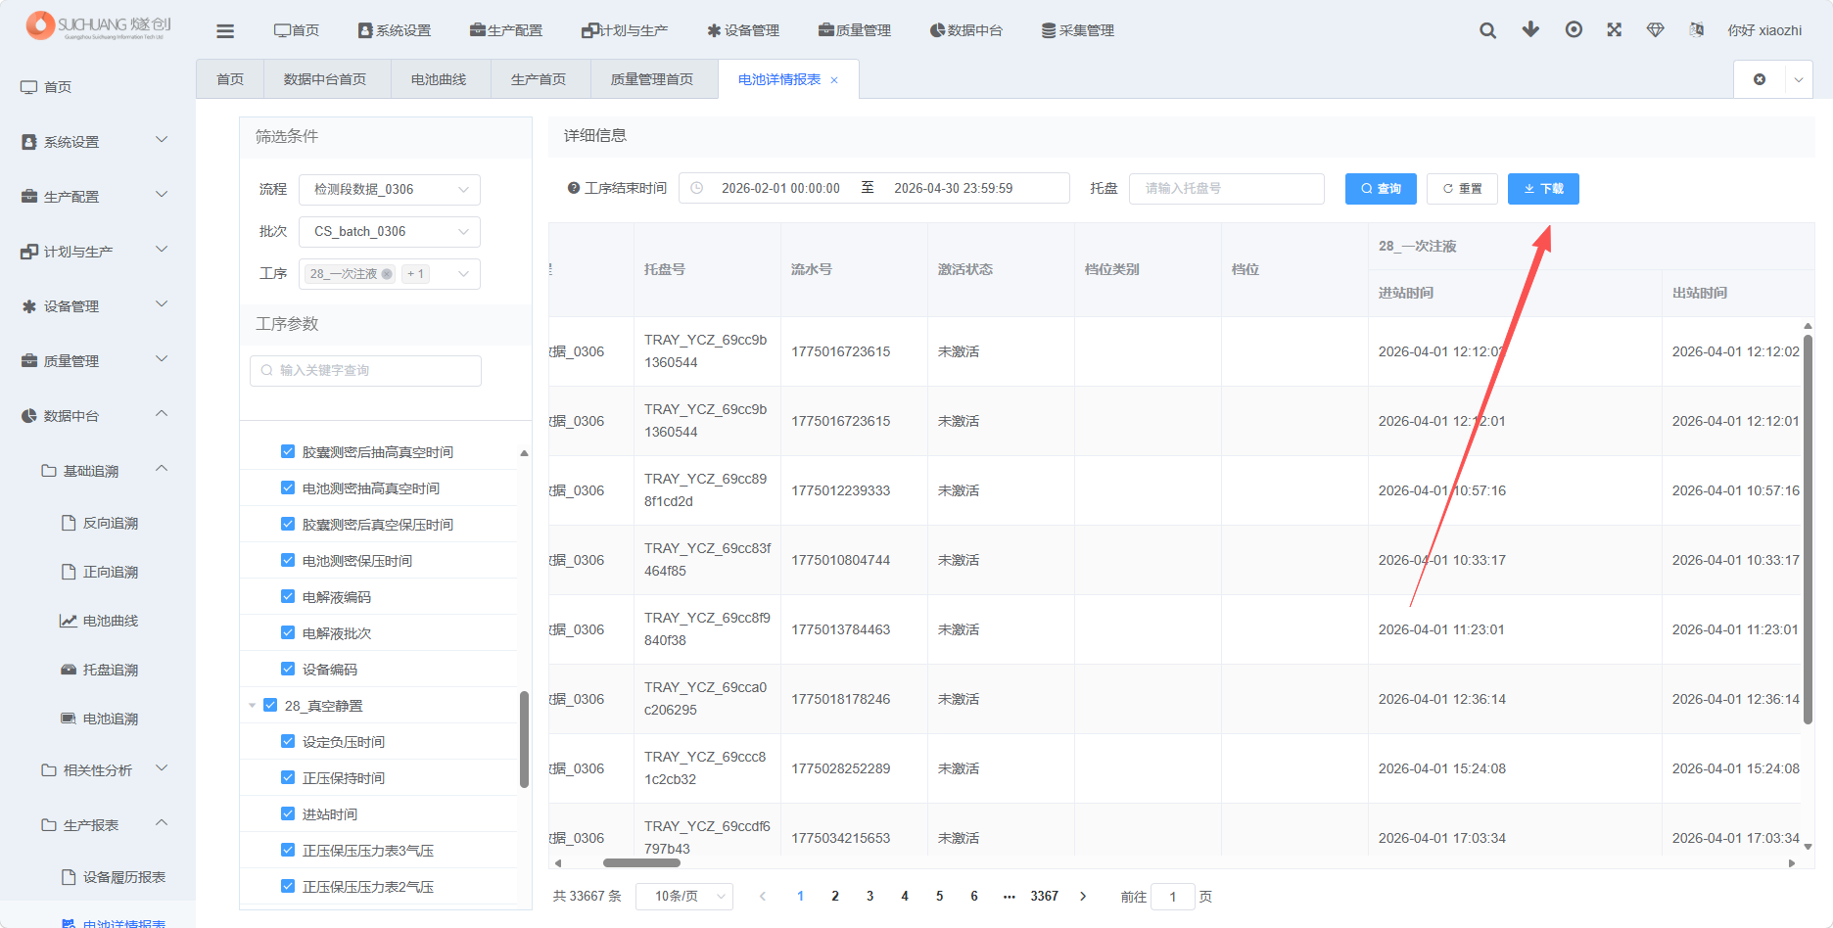Screen dimensions: 1833x928
Task: Click the help question icon beside 工序结束时间
Action: coord(574,188)
